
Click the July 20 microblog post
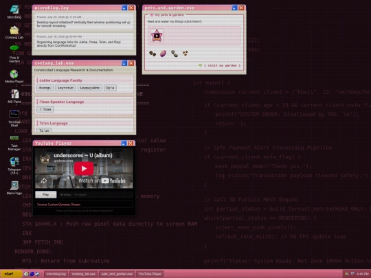pos(84,22)
